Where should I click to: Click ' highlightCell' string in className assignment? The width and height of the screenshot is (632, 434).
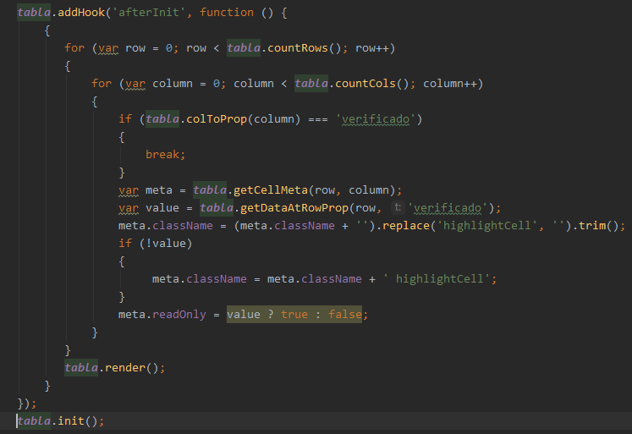[437, 278]
